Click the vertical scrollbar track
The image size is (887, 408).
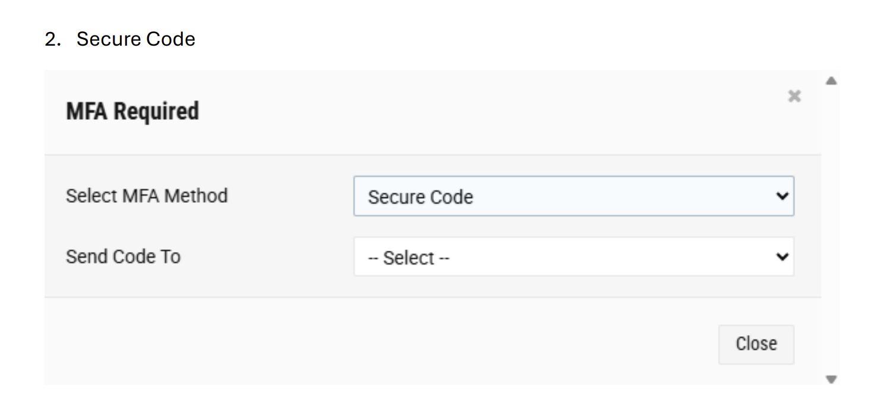click(x=831, y=231)
